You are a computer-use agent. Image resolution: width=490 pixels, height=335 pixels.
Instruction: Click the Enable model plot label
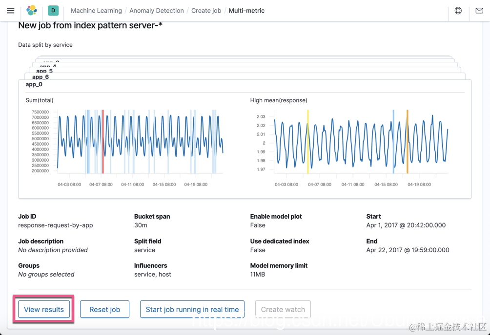tap(276, 216)
